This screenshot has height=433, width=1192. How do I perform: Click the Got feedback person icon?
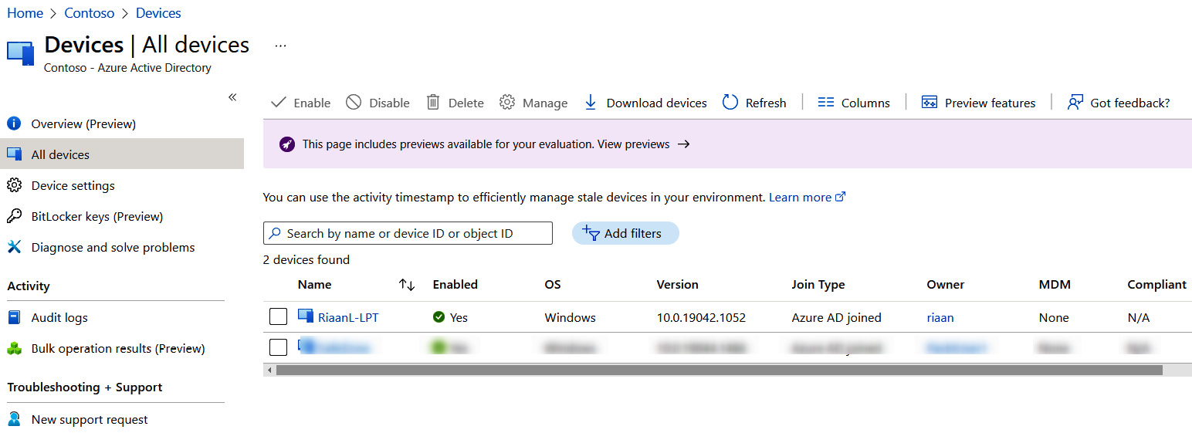tap(1075, 102)
